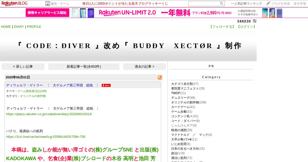Select sidebar category オリジナルの創作物(106)

(x=189, y=102)
